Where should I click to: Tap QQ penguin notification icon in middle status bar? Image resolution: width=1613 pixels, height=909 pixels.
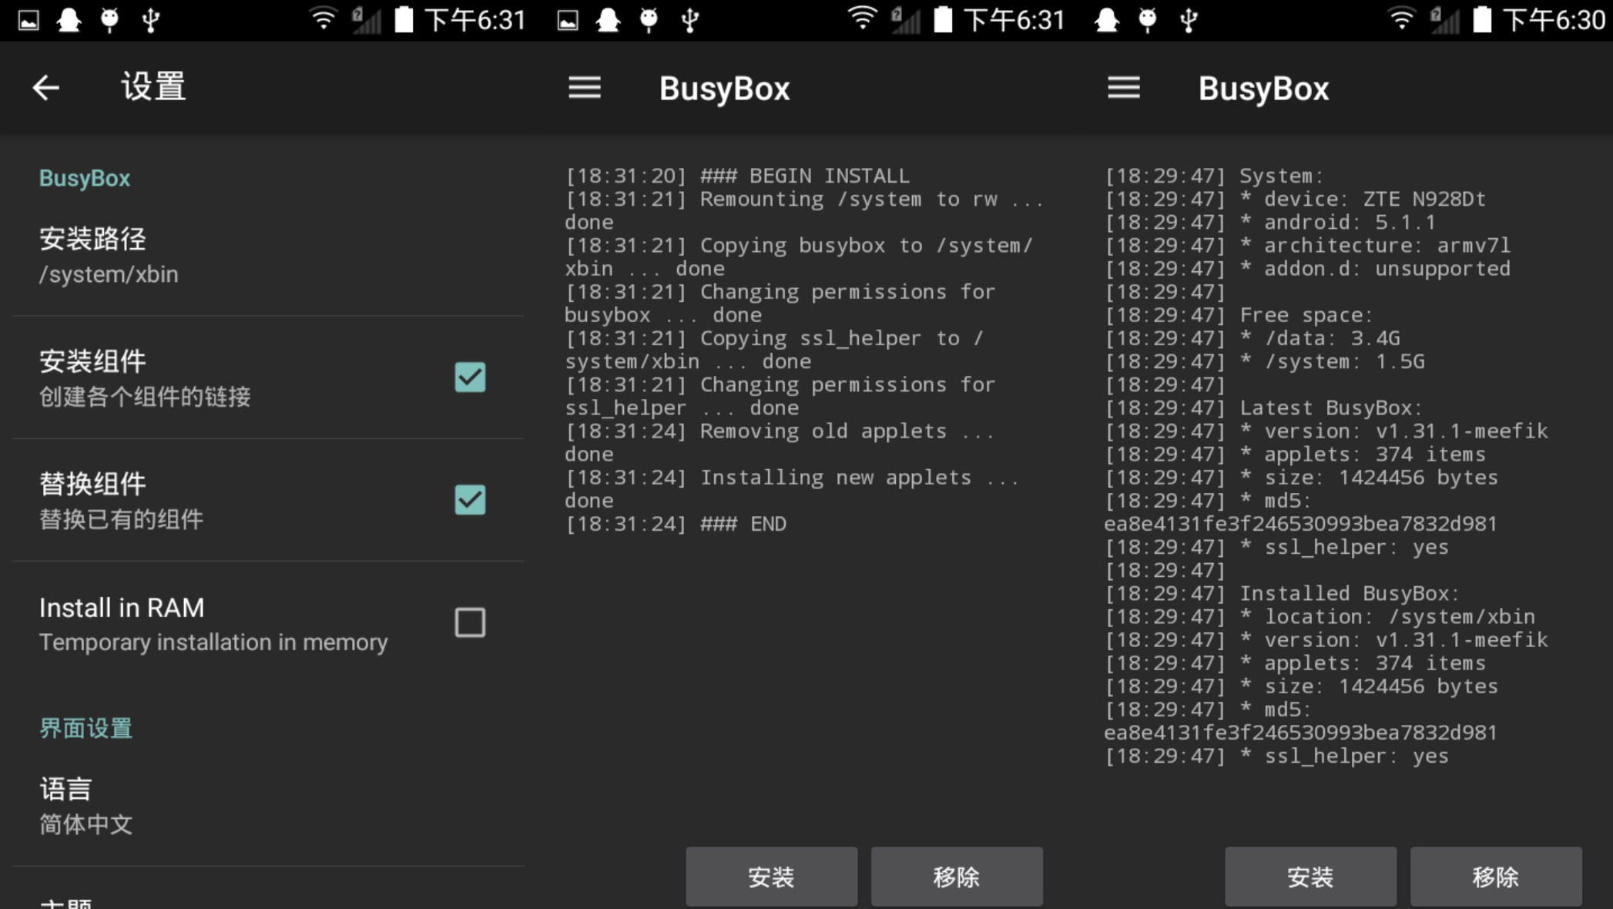click(608, 20)
